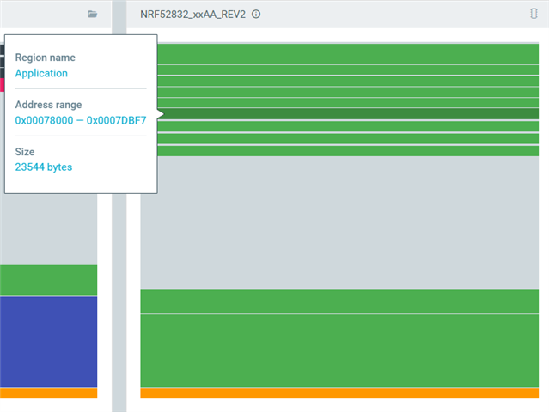Viewport: 549px width, 412px height.
Task: Select the pink region sliver in file memory
Action: (x=2, y=85)
